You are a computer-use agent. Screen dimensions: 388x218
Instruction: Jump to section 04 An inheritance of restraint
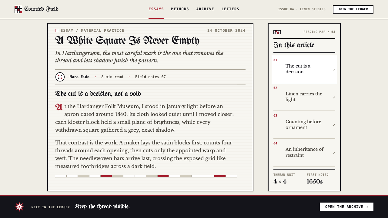(304, 152)
